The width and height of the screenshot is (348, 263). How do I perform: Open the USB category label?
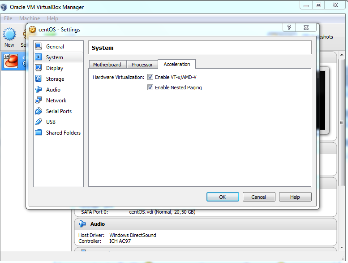[51, 122]
